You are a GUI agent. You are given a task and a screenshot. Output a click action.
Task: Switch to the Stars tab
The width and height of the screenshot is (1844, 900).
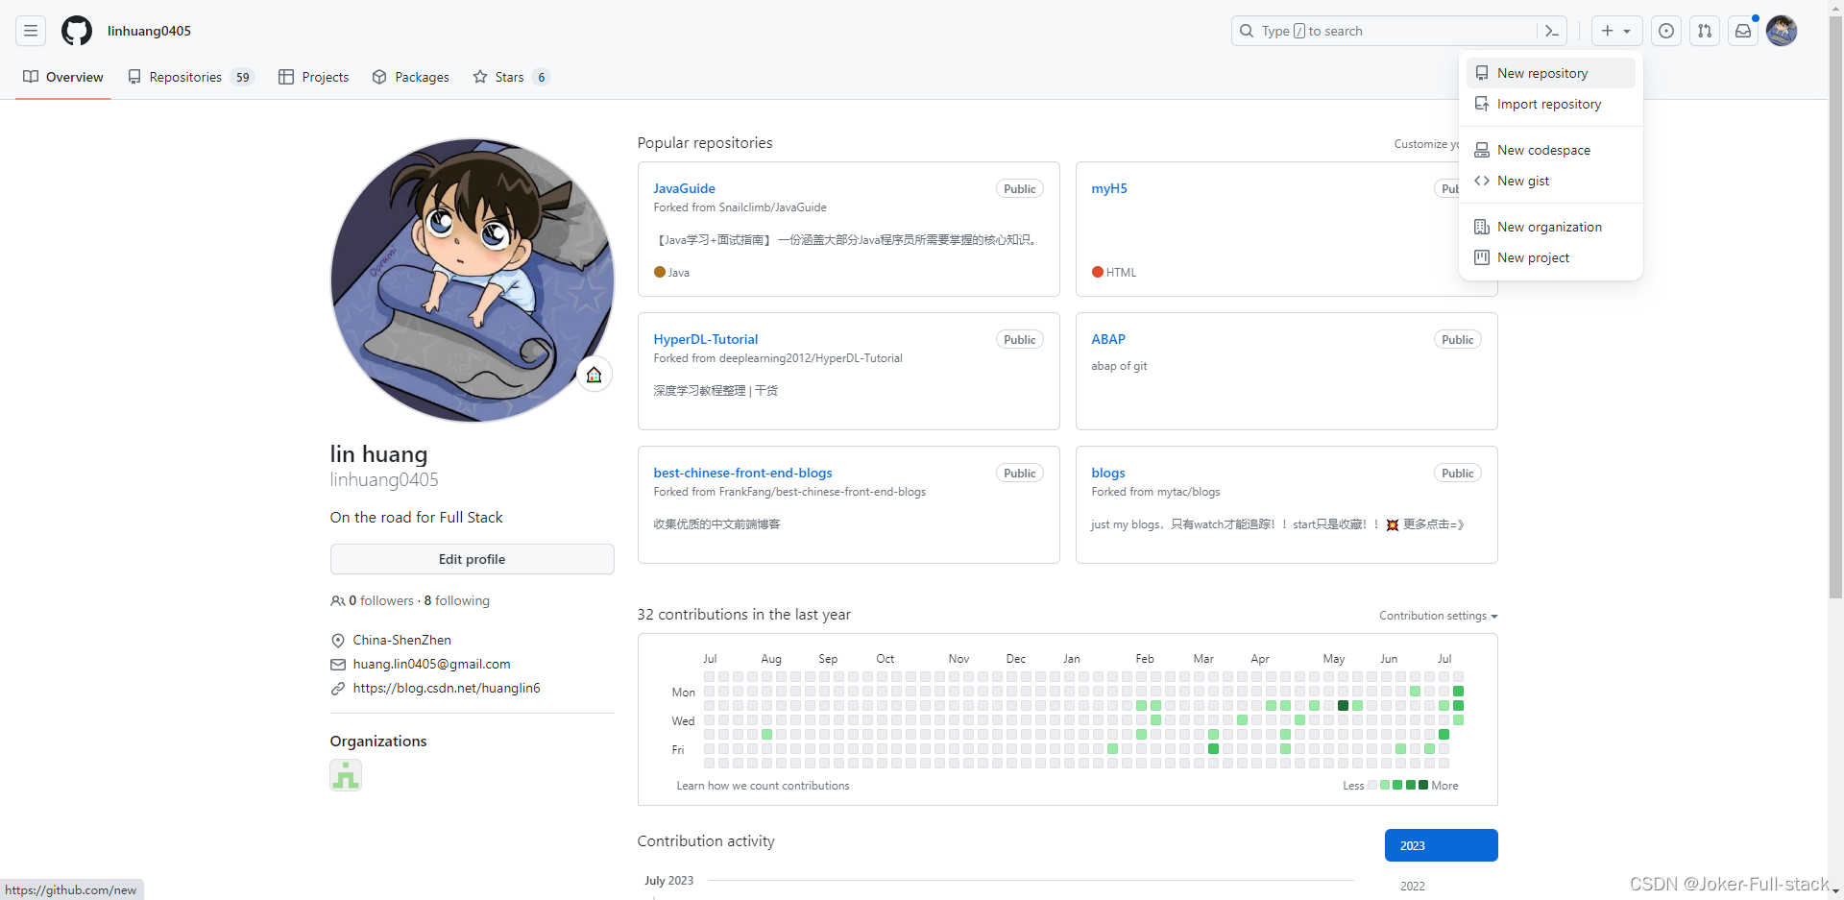pos(511,77)
